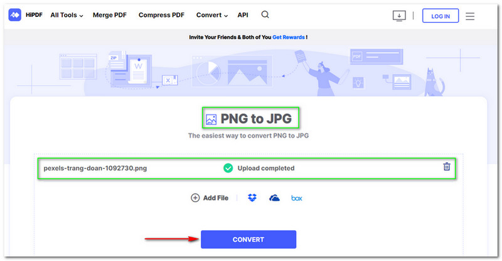The height and width of the screenshot is (261, 502).
Task: Click the HiPDF logo icon
Action: point(15,15)
